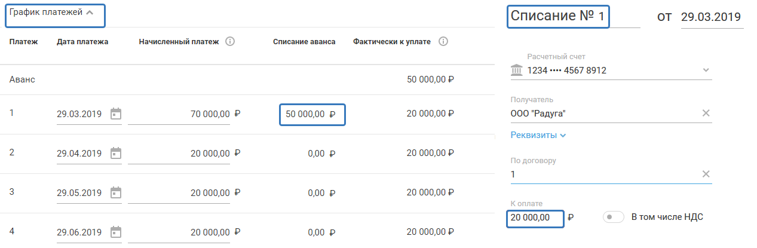Edit payment 2 accrued amount 20 000,00
This screenshot has width=757, height=248.
pyautogui.click(x=184, y=153)
